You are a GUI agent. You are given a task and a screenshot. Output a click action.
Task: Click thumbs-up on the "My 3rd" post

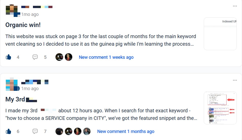point(8,131)
